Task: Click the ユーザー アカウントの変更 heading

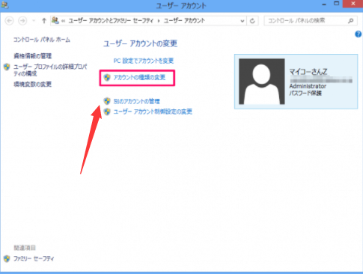Action: [140, 43]
